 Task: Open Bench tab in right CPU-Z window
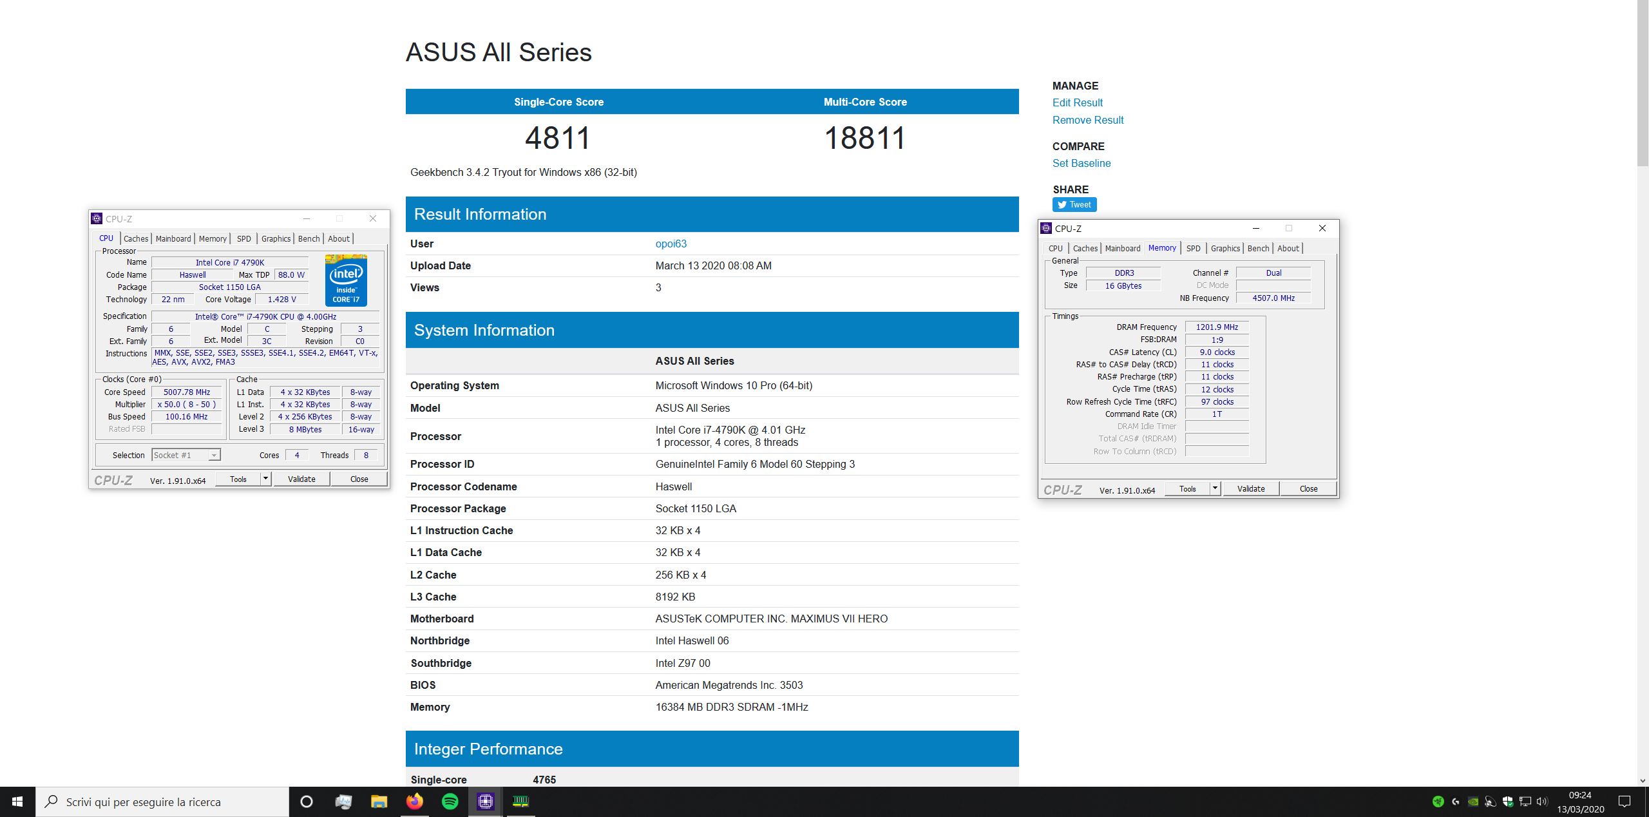(1259, 248)
